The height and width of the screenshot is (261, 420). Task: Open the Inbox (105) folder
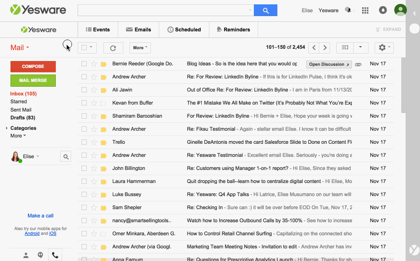pos(23,94)
